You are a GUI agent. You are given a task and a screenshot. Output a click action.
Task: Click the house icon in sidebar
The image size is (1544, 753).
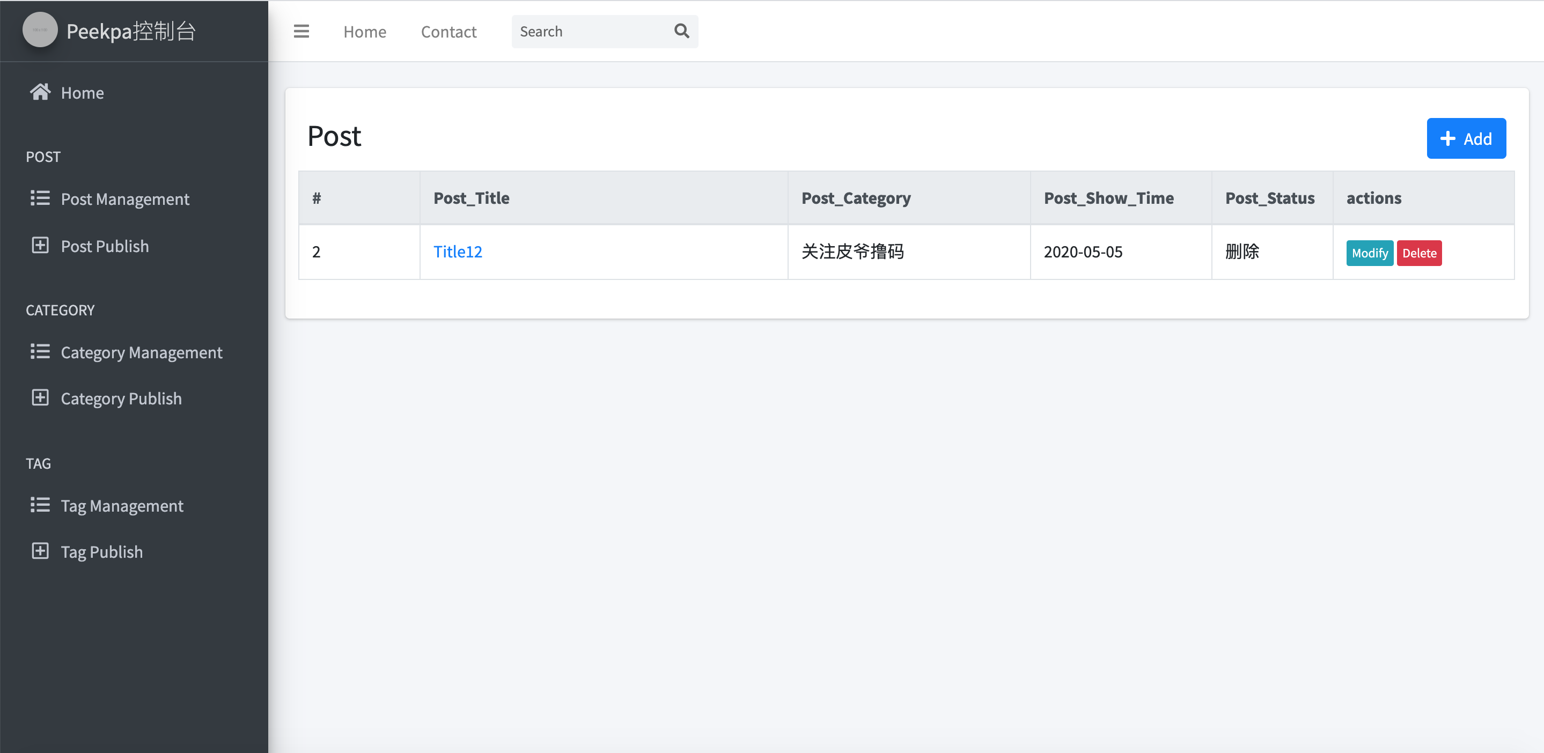(40, 92)
